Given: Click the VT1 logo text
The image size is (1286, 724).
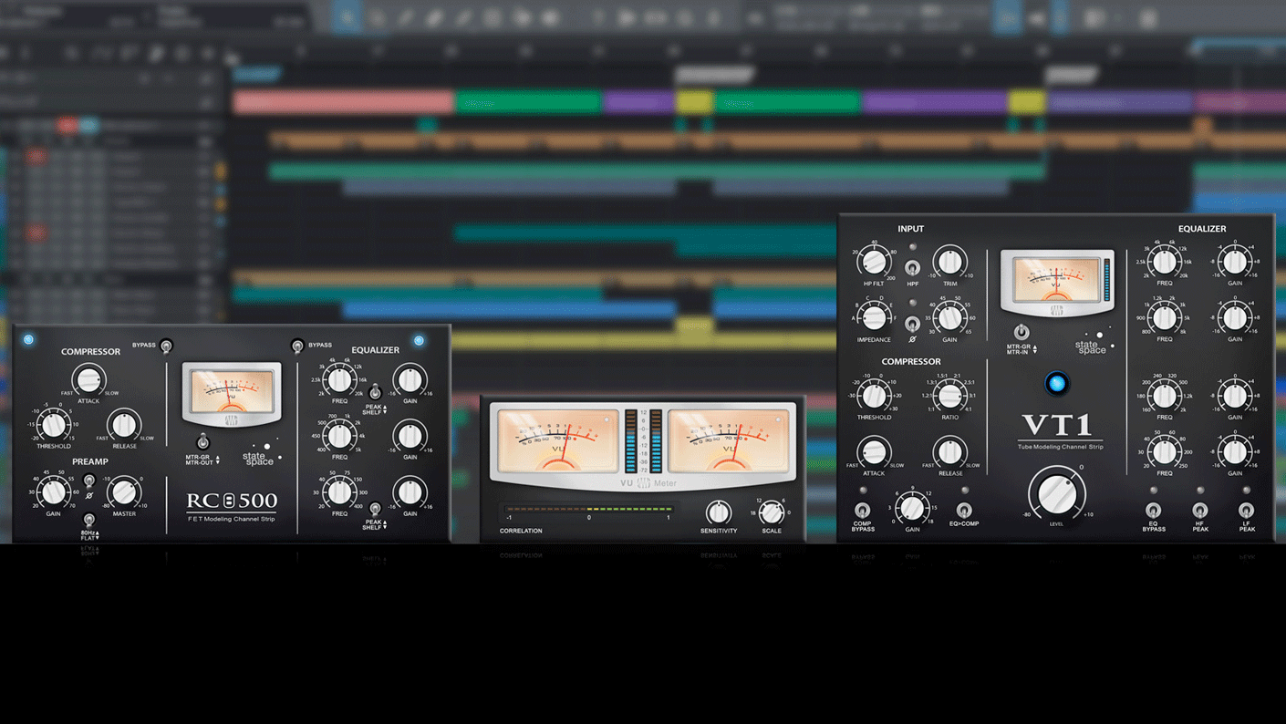Looking at the screenshot, I should pos(1057,426).
